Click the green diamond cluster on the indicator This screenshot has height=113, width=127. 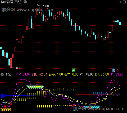pyautogui.click(x=35, y=87)
